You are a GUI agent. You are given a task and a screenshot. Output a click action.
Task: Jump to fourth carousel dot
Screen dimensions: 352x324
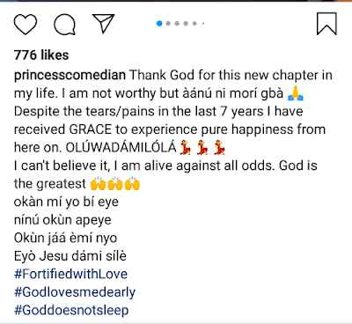(186, 24)
